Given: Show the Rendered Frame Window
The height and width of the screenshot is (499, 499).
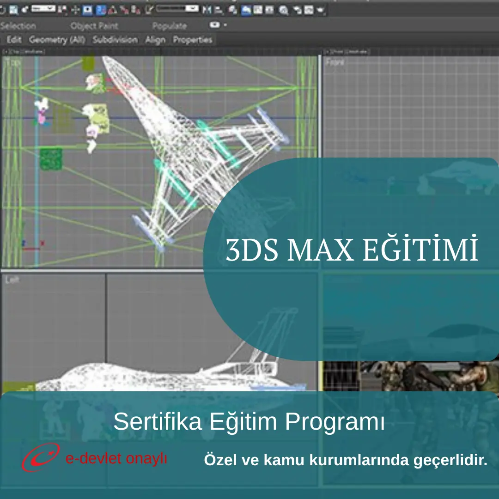Looking at the screenshot, I should (309, 10).
